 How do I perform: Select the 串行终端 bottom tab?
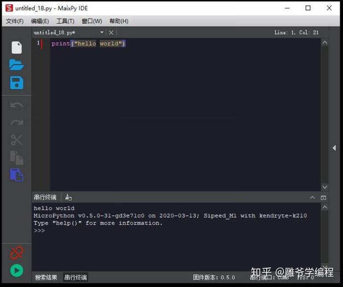click(76, 277)
